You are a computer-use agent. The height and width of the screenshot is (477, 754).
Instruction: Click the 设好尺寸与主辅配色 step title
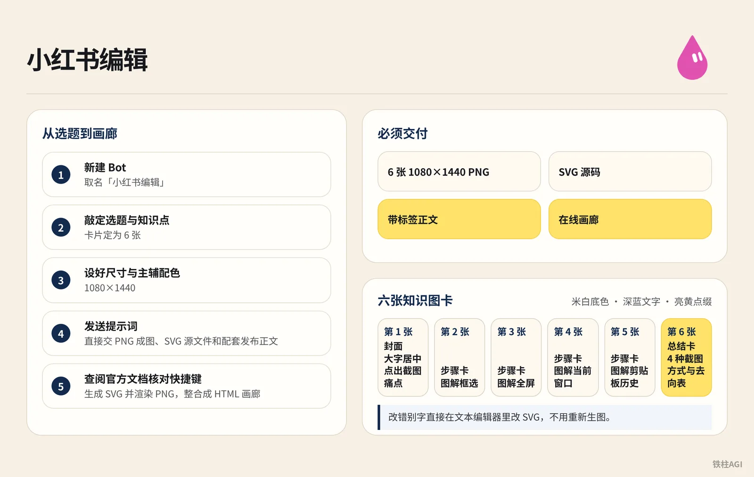point(132,273)
